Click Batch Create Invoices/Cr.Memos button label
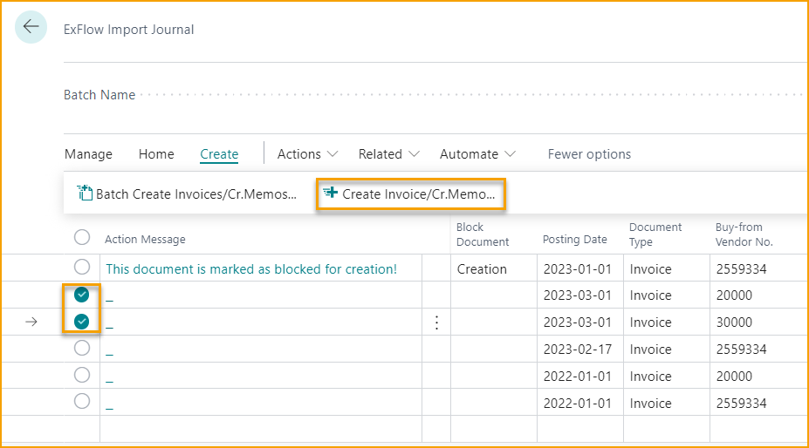The width and height of the screenshot is (809, 448). [x=196, y=194]
